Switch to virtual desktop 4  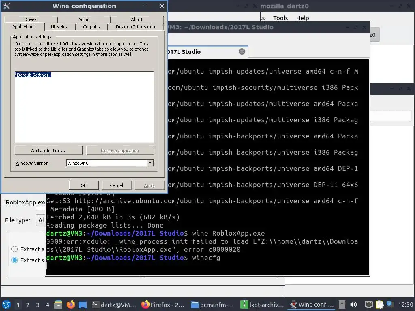(47, 305)
